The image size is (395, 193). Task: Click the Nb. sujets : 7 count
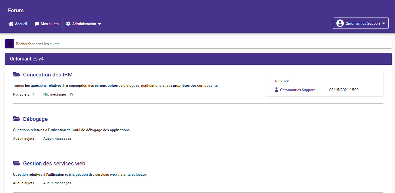[24, 94]
